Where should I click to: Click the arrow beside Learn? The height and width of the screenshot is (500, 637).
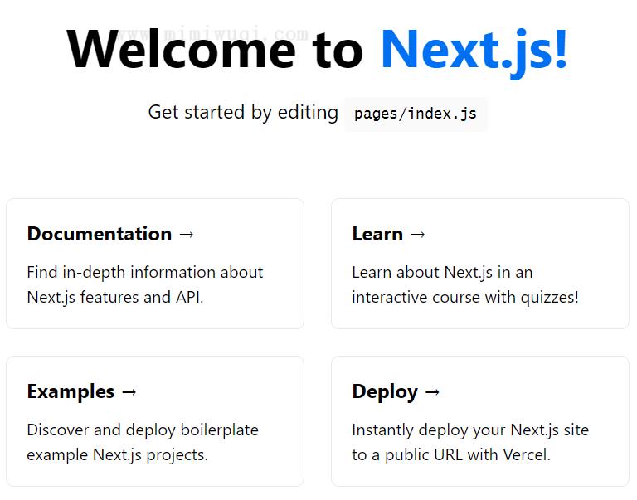[418, 235]
